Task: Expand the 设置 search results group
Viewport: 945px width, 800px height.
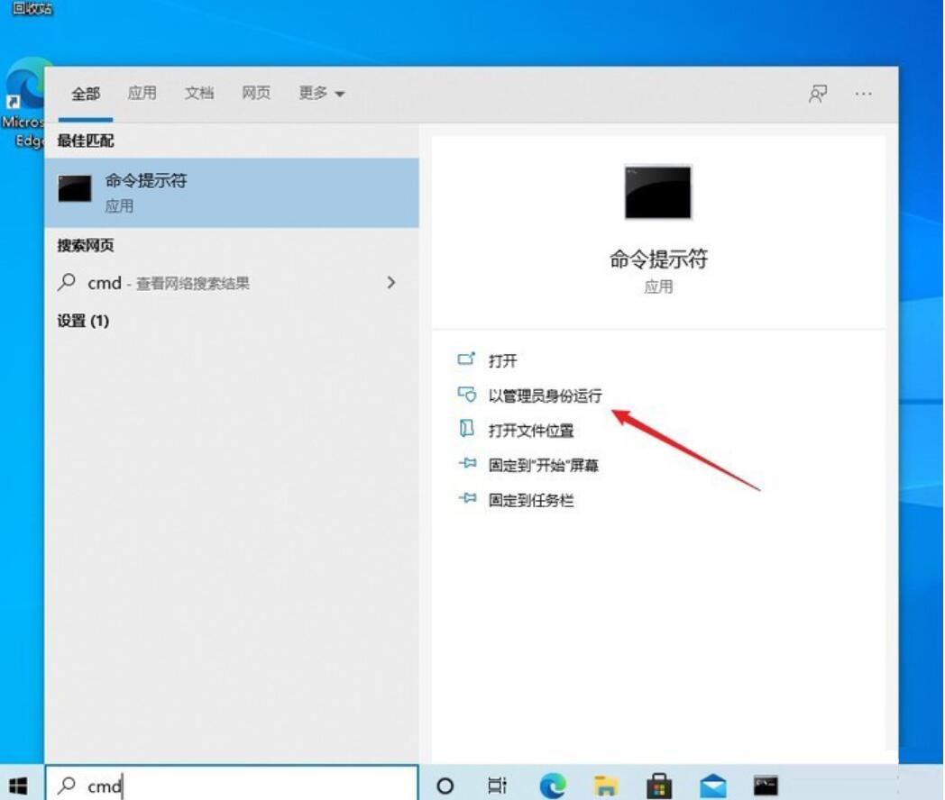Action: (x=79, y=321)
